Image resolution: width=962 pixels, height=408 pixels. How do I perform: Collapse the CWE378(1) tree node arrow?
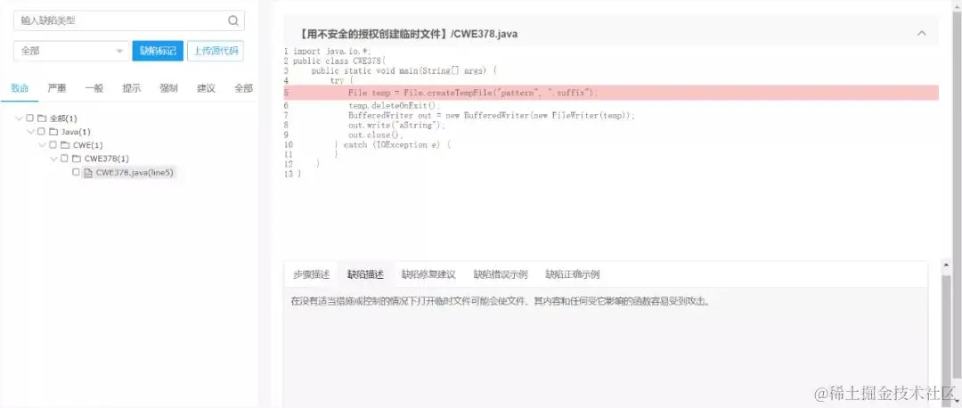[53, 159]
